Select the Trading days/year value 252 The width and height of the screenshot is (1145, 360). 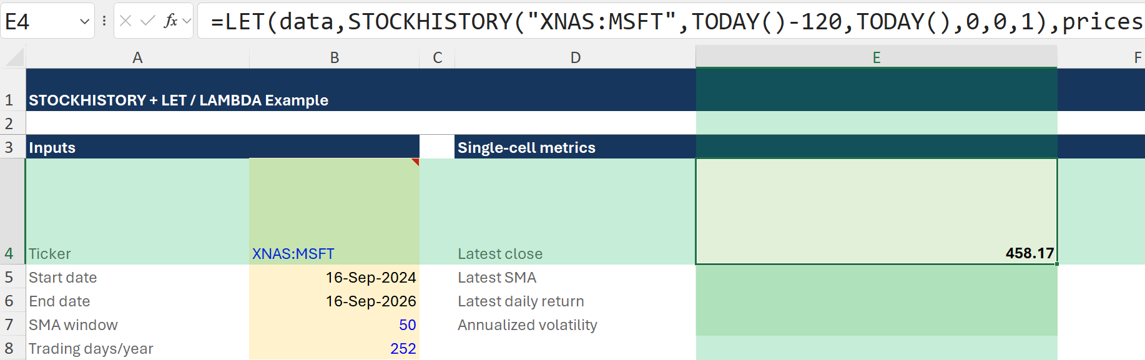coord(334,348)
